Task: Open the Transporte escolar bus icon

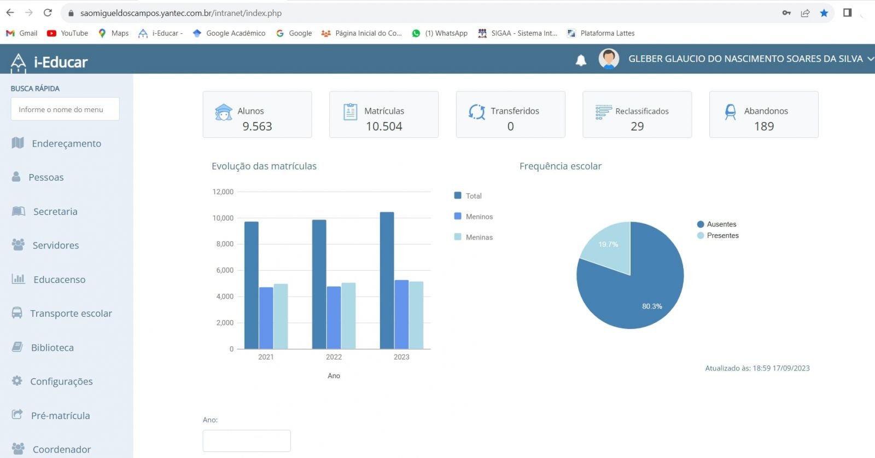Action: click(x=17, y=313)
